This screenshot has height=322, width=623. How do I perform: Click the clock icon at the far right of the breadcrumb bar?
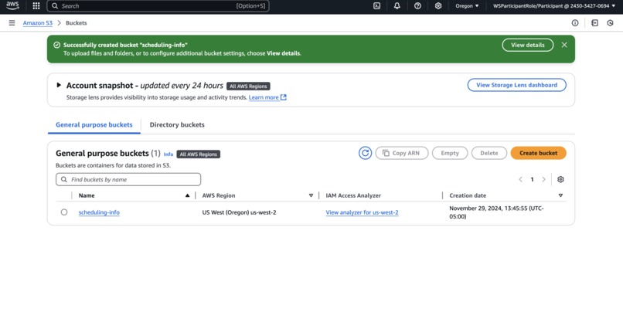(611, 23)
